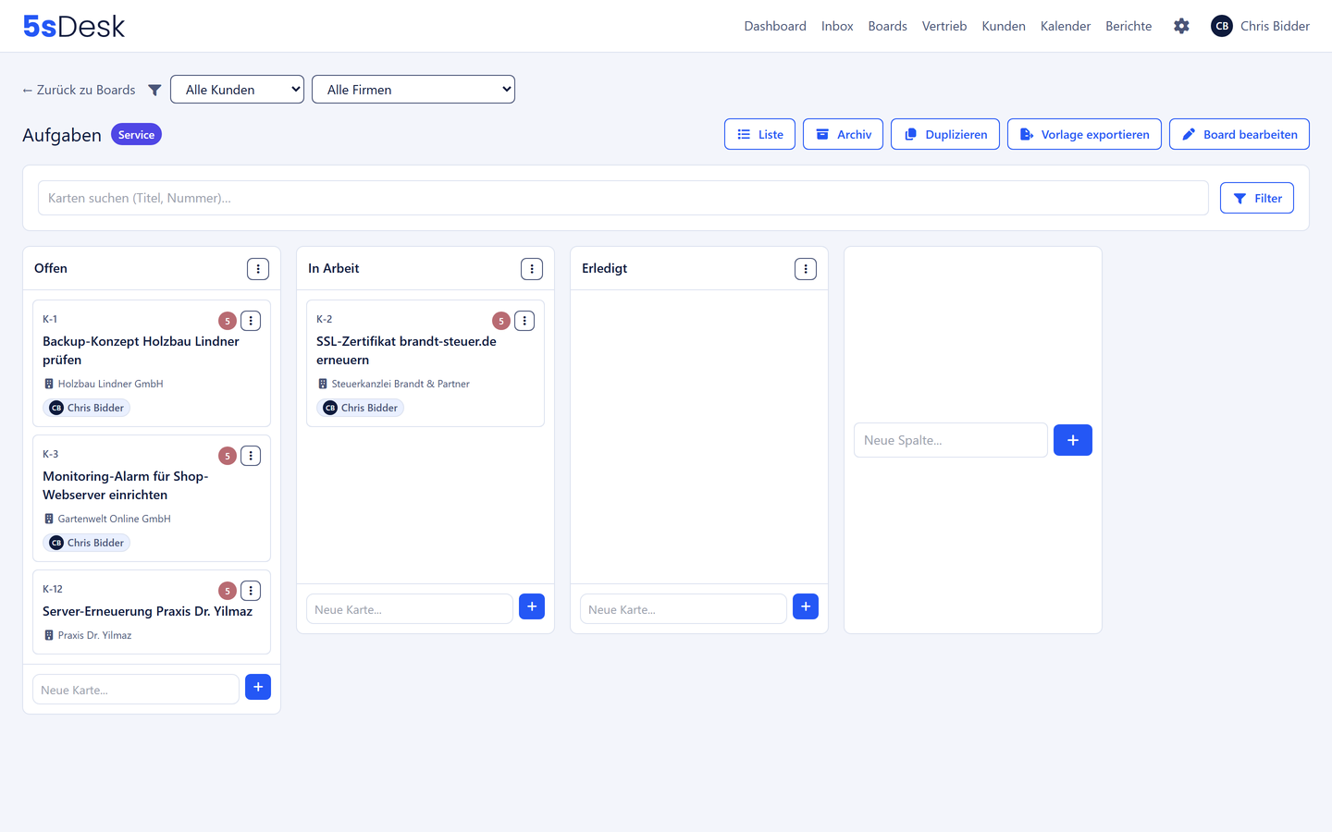This screenshot has width=1332, height=832.
Task: Click the 5sDesk logo
Action: 74,26
